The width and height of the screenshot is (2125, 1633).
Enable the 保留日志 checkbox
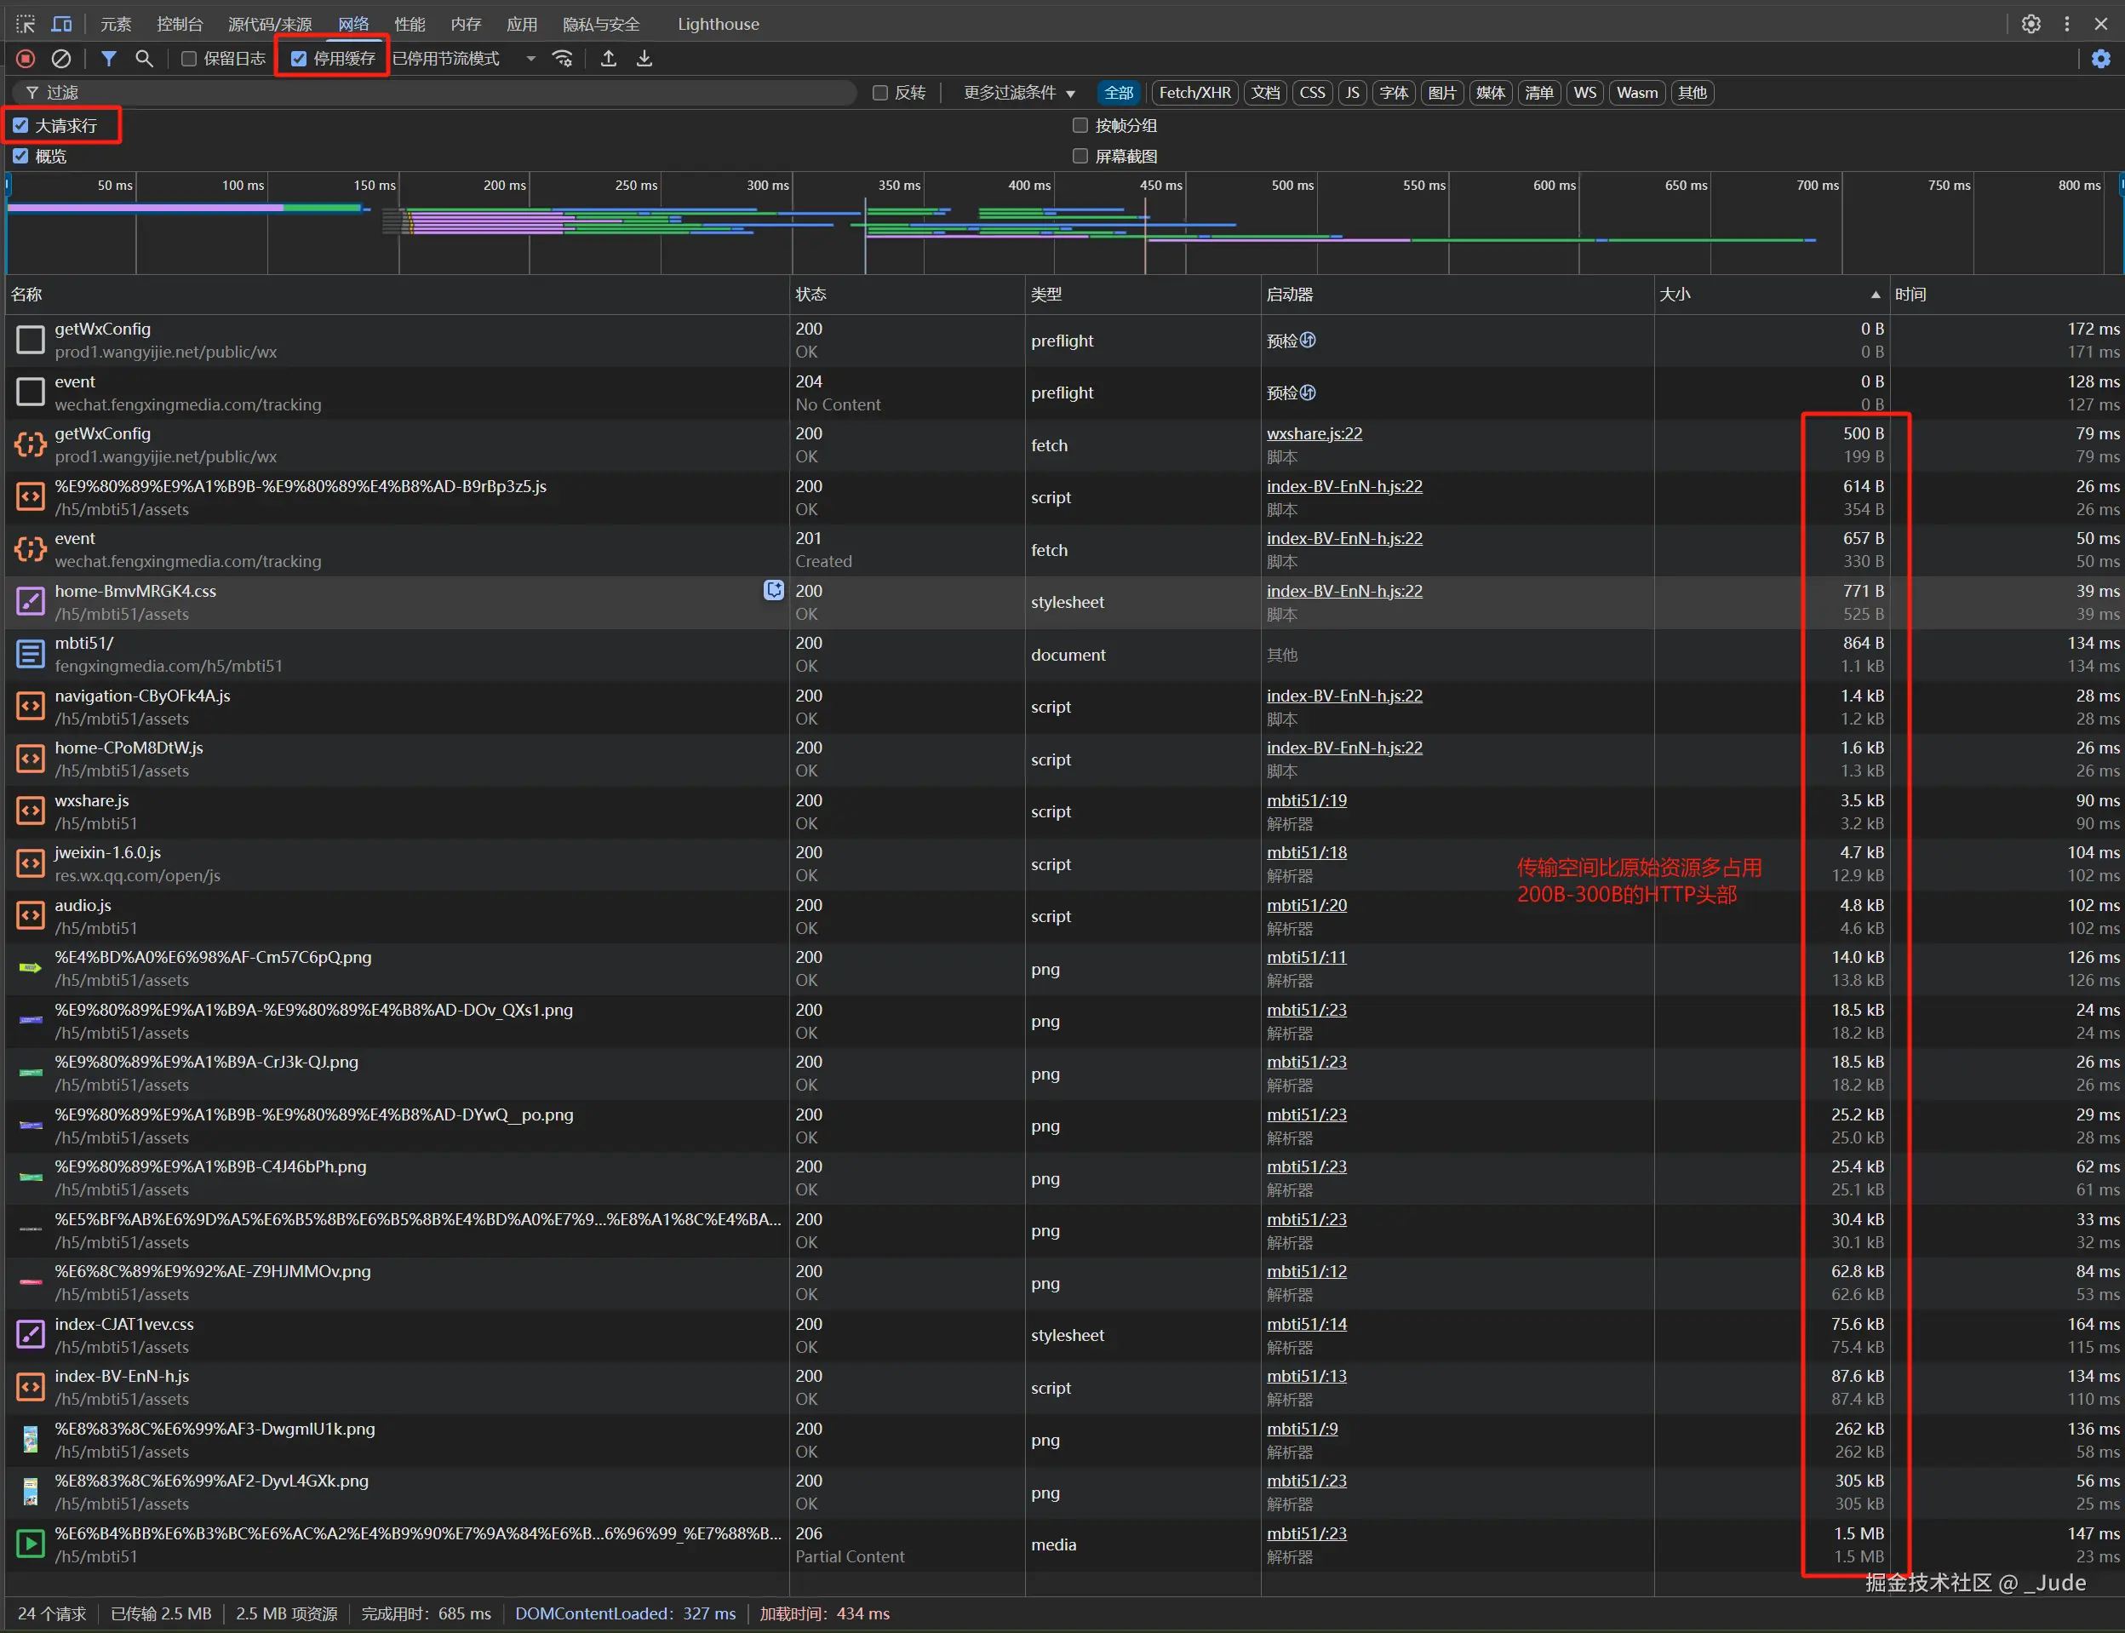190,60
